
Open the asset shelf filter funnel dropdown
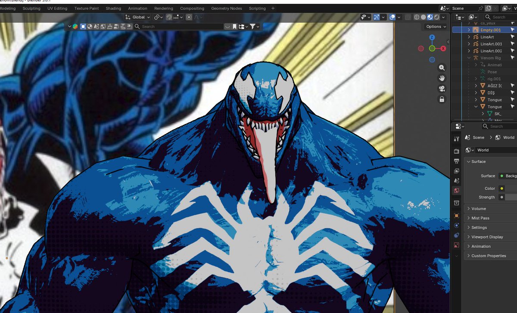(254, 27)
